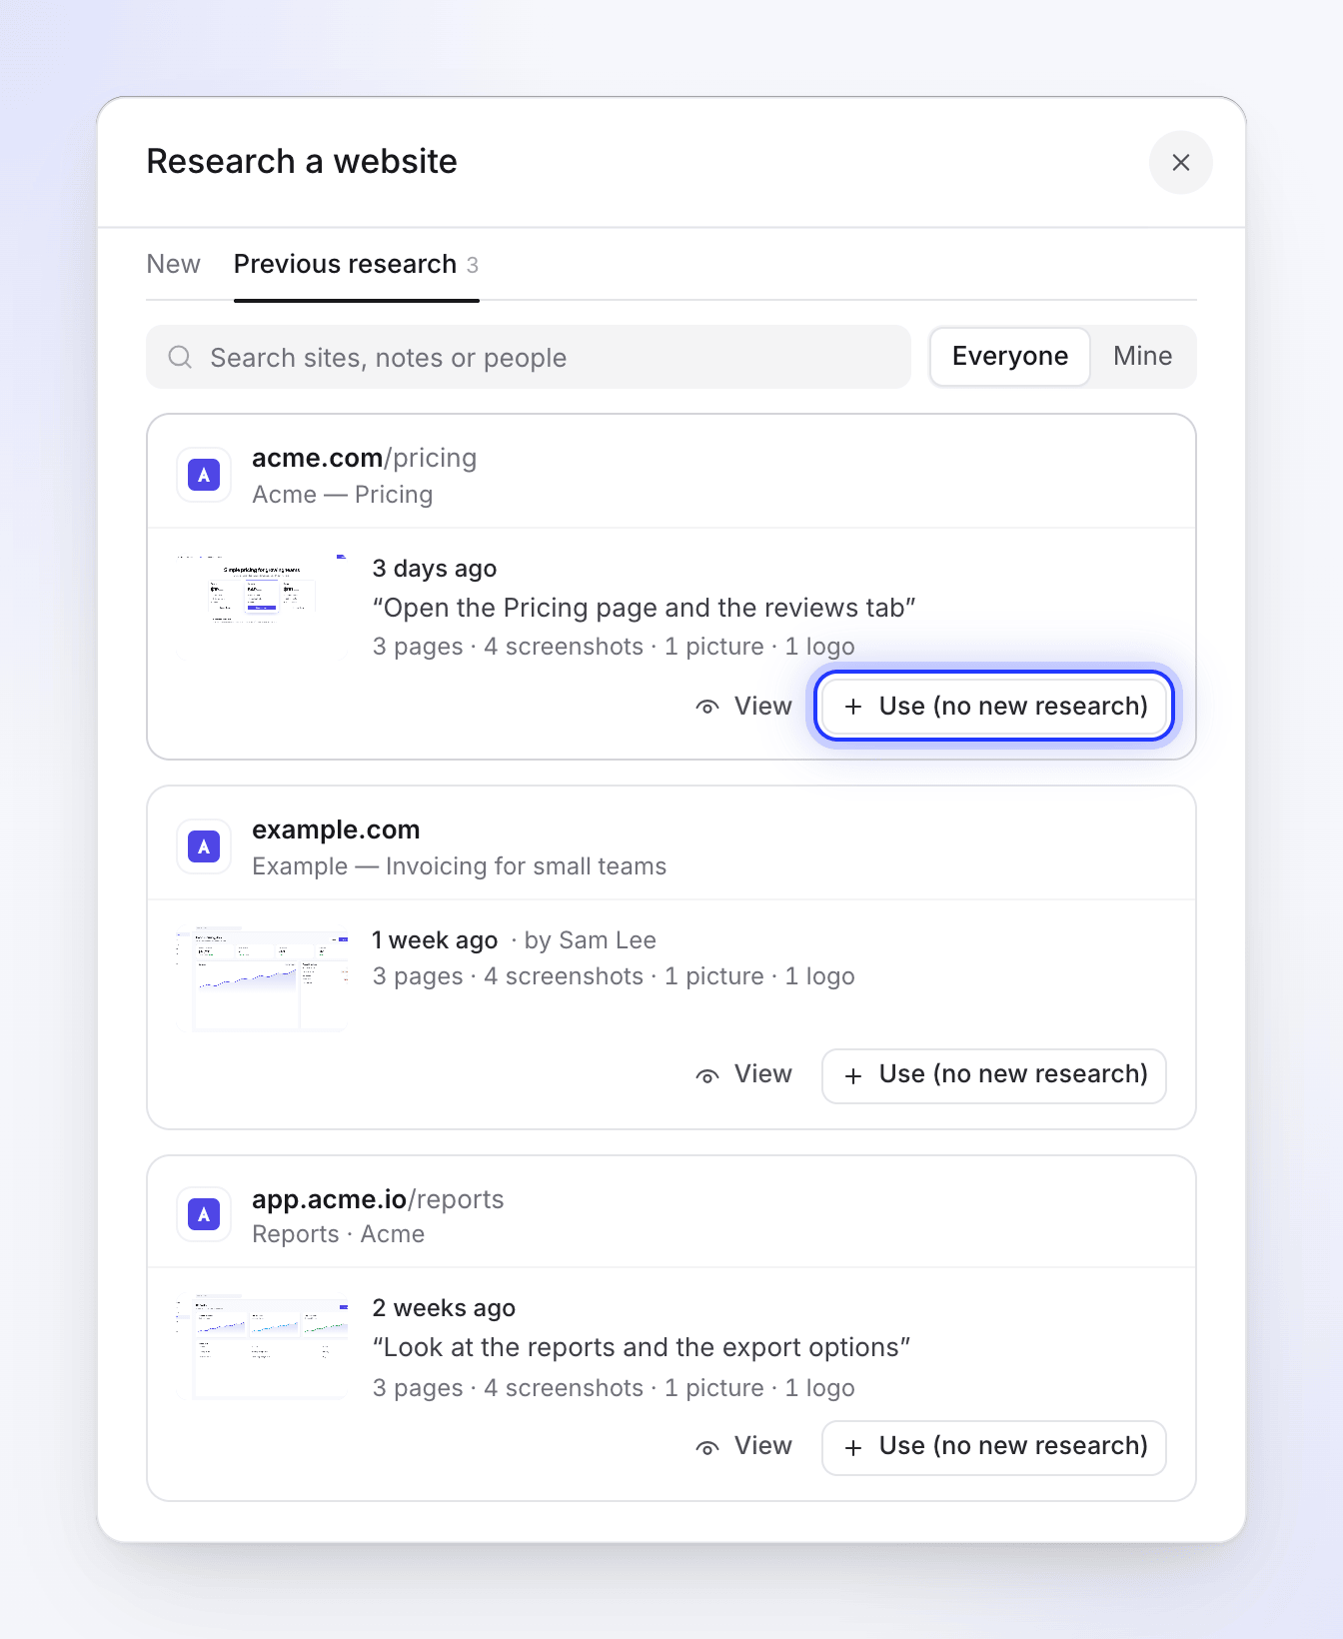Click the acme.com/pricing URL title
This screenshot has height=1639, width=1343.
364,458
